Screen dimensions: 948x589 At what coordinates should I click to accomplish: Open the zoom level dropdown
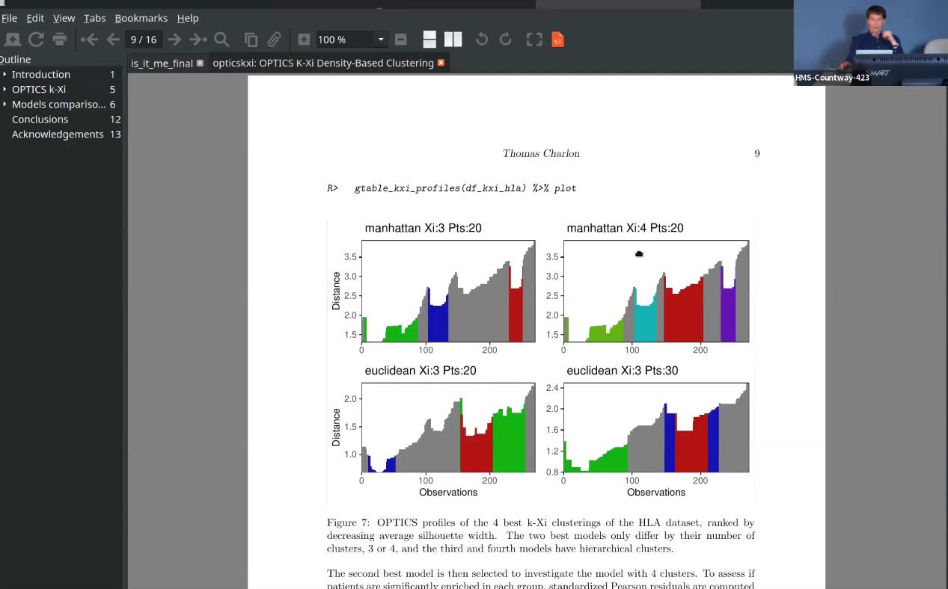pyautogui.click(x=380, y=40)
